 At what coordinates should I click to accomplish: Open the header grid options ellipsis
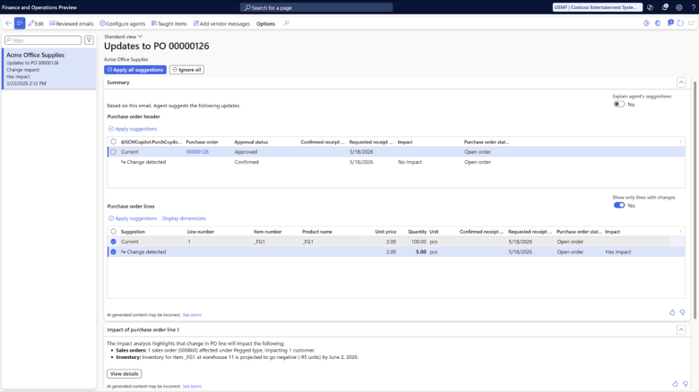coord(680,141)
